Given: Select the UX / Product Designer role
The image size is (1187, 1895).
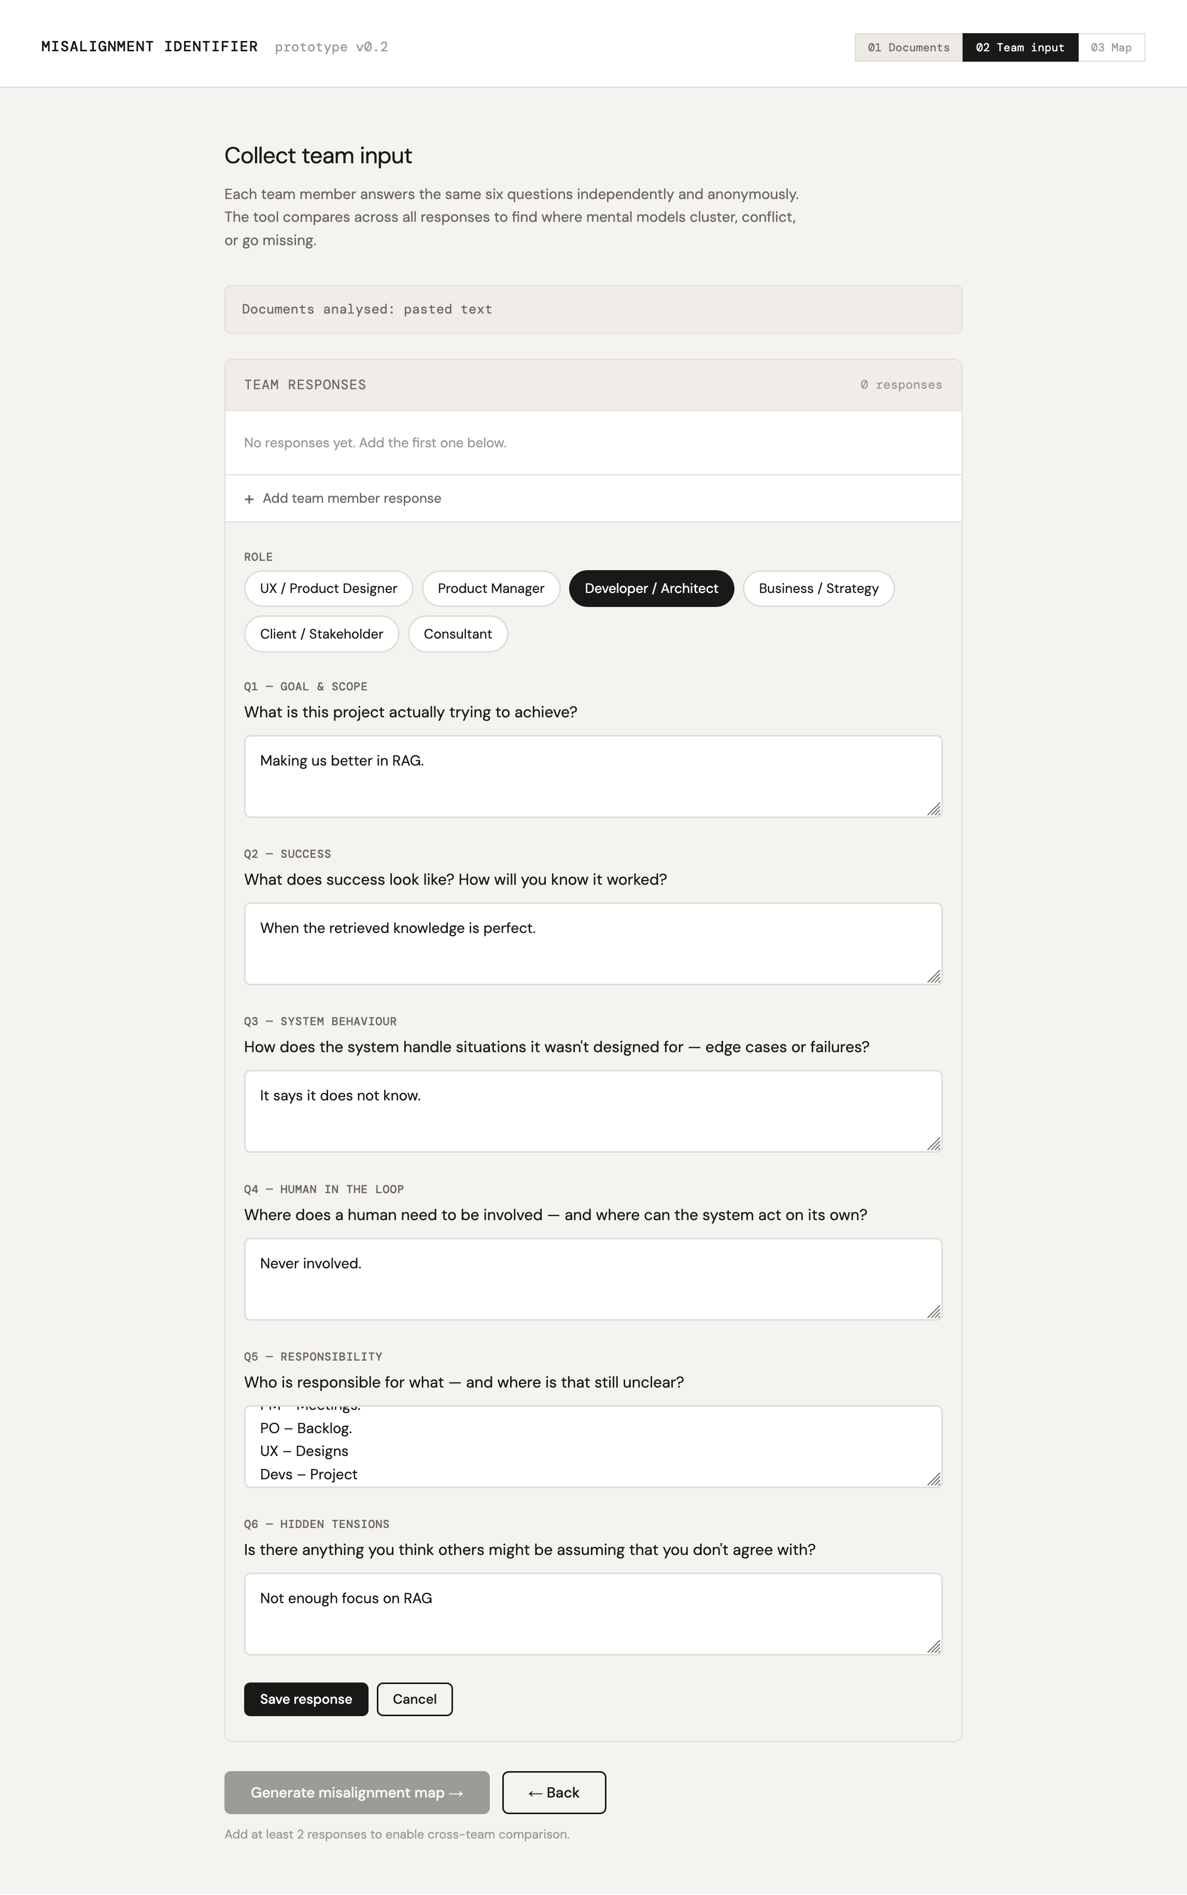Looking at the screenshot, I should click(328, 589).
